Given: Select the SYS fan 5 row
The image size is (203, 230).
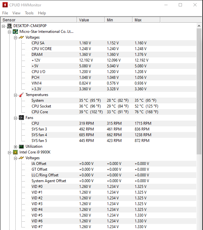Looking at the screenshot, I should (113, 141).
